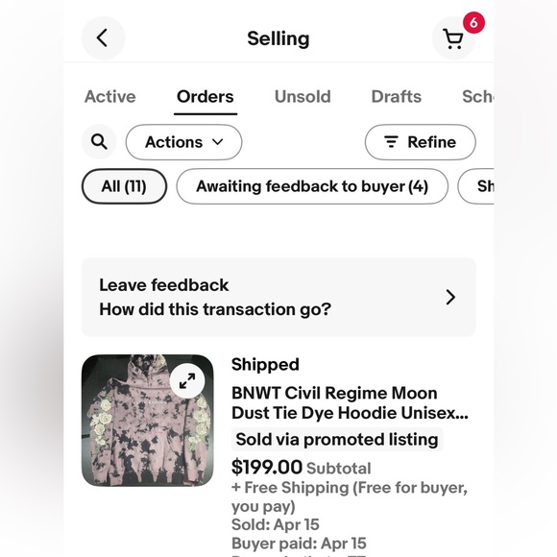This screenshot has height=557, width=557.
Task: Open the shopping cart icon
Action: [453, 38]
